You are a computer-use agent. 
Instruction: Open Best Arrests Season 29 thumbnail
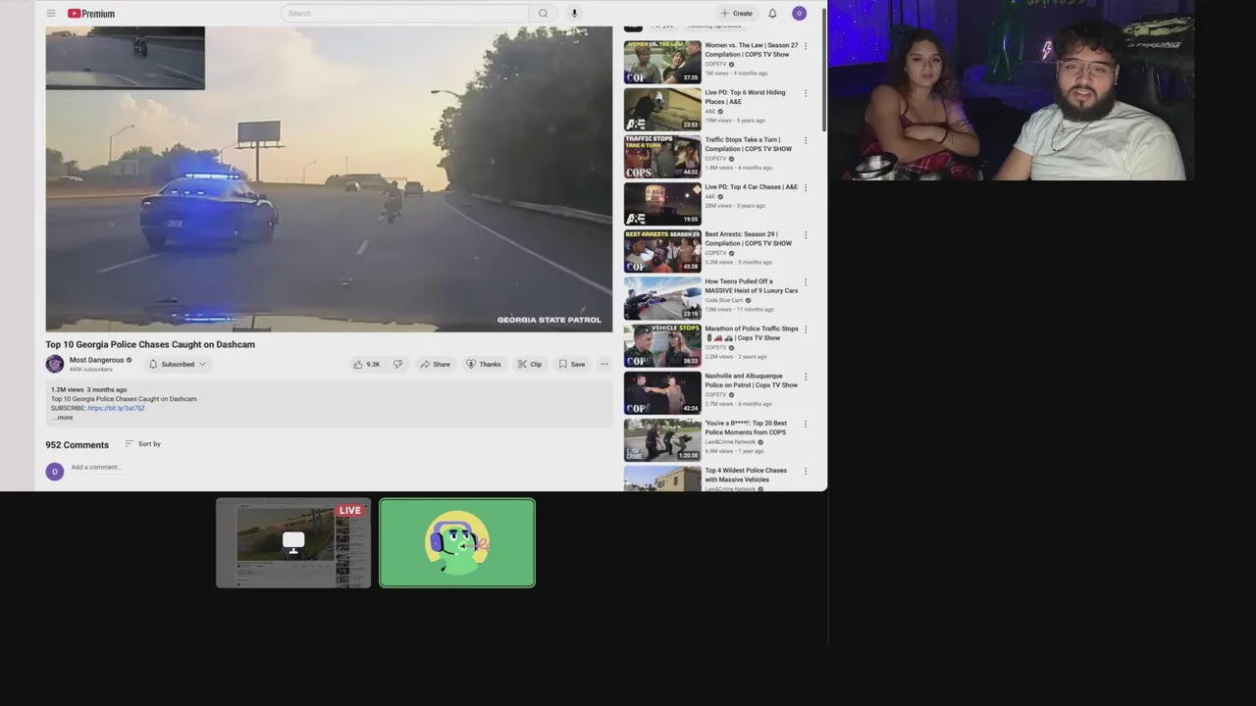tap(662, 250)
